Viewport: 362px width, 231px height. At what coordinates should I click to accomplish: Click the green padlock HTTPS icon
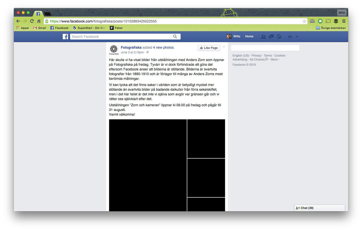[x=47, y=21]
